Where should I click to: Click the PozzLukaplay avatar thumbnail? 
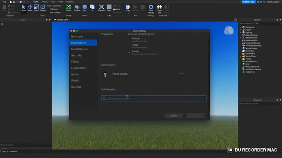click(105, 74)
